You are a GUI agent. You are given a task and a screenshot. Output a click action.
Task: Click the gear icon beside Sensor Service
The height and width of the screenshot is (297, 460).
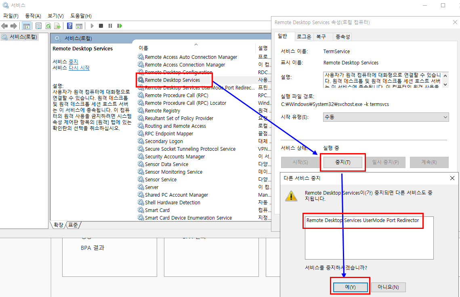141,179
